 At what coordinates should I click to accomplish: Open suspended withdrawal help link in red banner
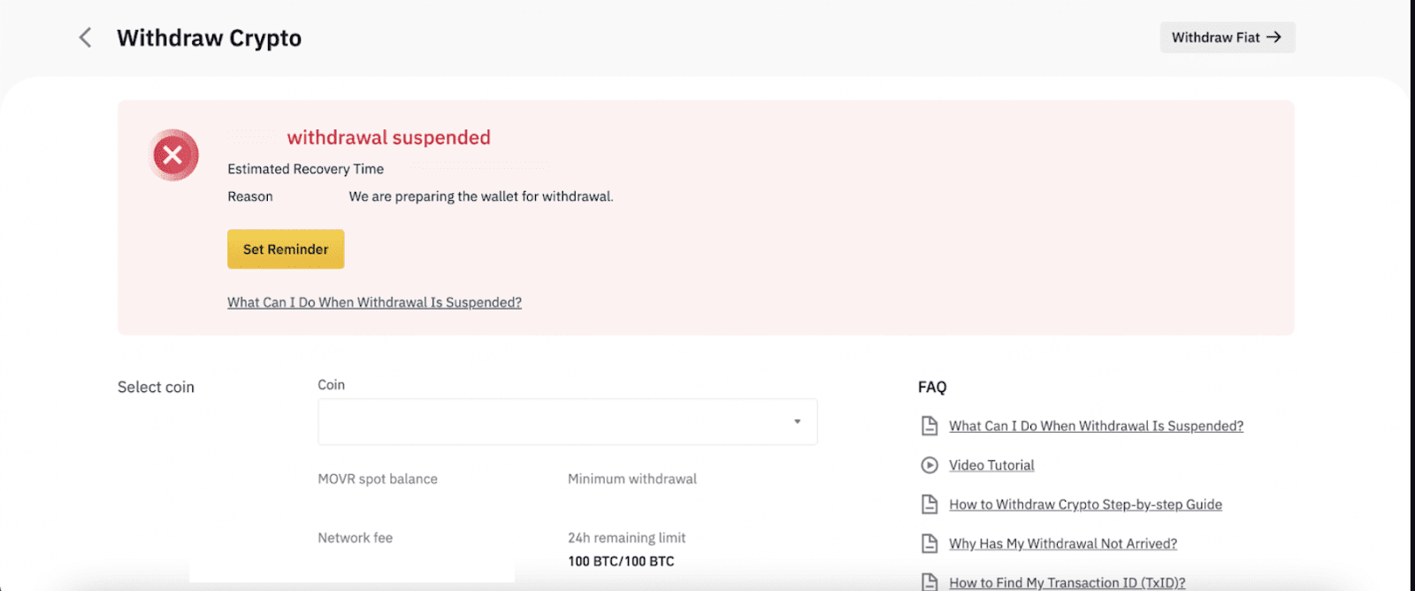pos(374,303)
